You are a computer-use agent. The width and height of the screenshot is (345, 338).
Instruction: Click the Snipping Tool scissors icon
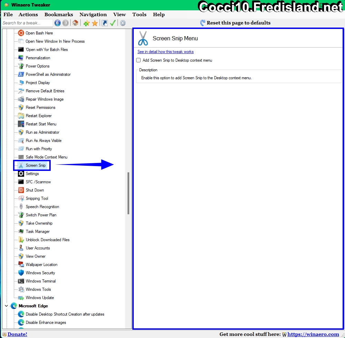pos(21,198)
